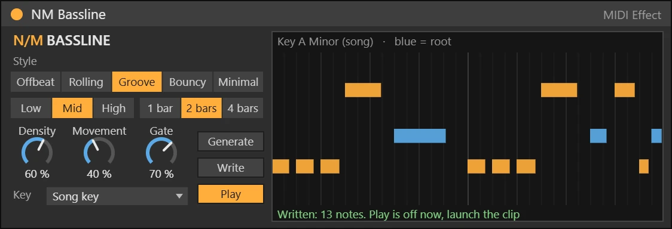Select the Minimal style

click(x=239, y=82)
